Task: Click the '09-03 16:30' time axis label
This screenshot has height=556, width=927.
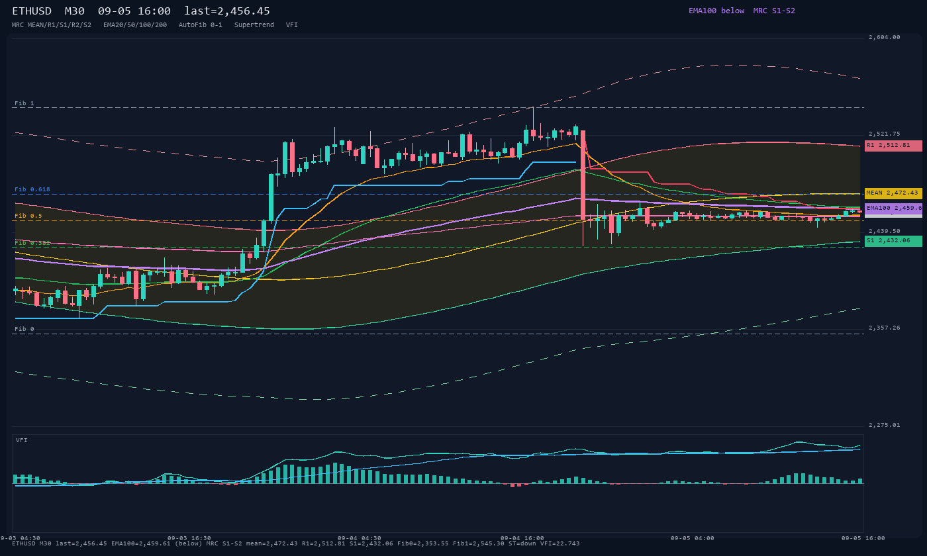Action: pyautogui.click(x=189, y=538)
